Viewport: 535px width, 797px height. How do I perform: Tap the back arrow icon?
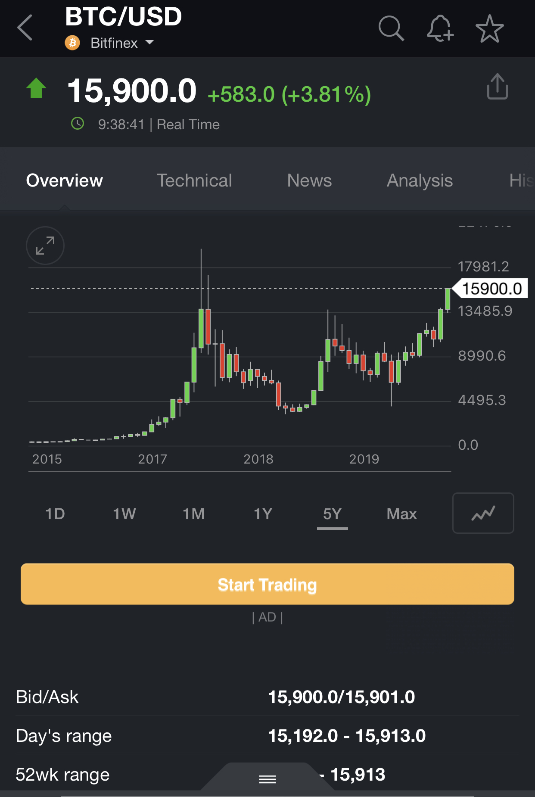coord(25,28)
